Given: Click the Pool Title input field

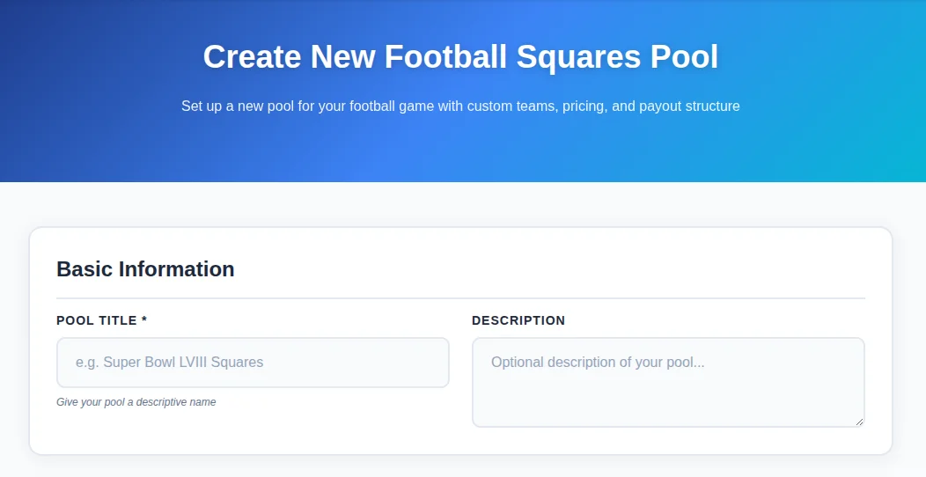Looking at the screenshot, I should click(253, 363).
